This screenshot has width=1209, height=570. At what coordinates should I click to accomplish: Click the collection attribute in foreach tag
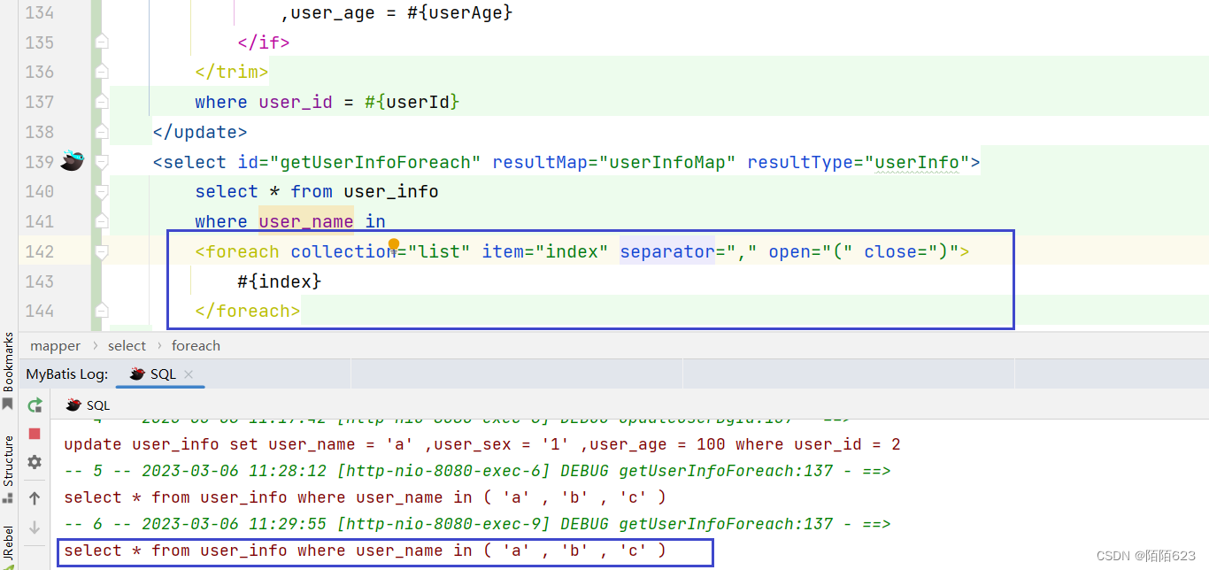pos(344,251)
